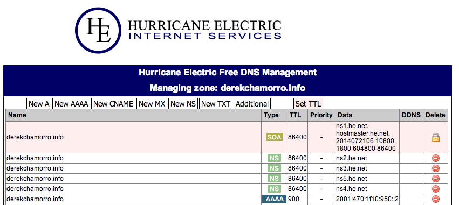The height and width of the screenshot is (205, 459).
Task: Delete the AAAA record entry
Action: pyautogui.click(x=436, y=199)
